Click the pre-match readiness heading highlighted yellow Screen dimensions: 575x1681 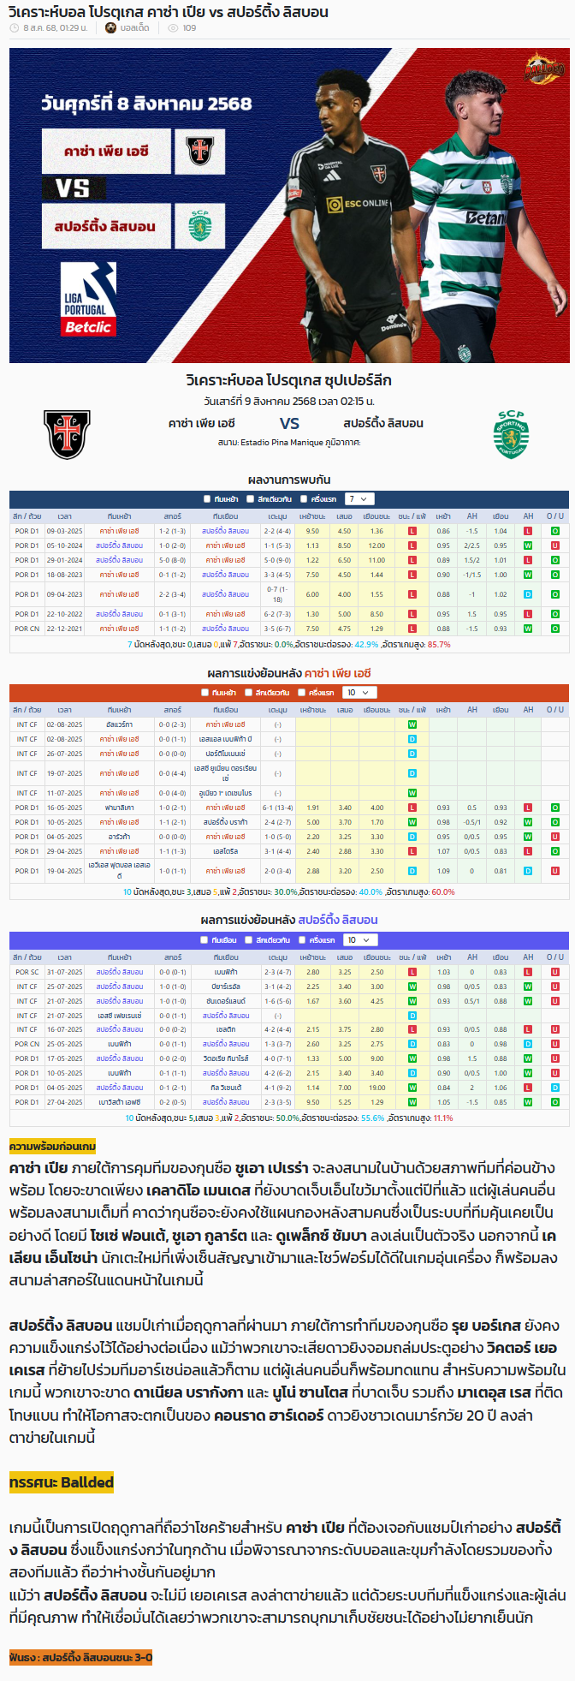pyautogui.click(x=52, y=1146)
